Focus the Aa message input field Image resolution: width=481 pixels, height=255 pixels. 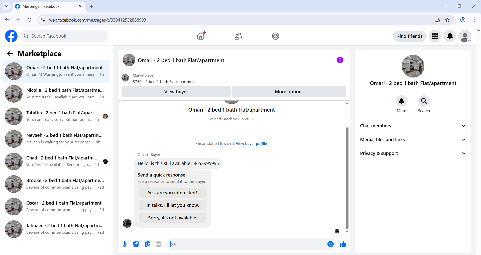pos(247,244)
